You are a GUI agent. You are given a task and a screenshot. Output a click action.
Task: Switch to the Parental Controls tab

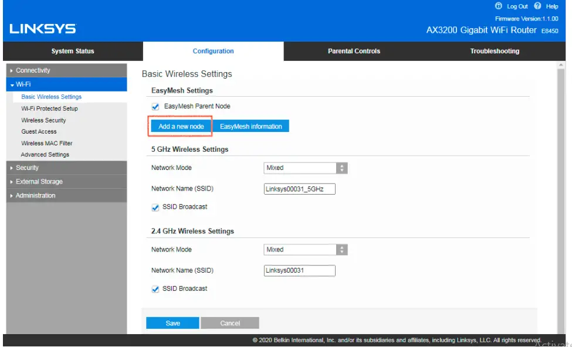[353, 51]
